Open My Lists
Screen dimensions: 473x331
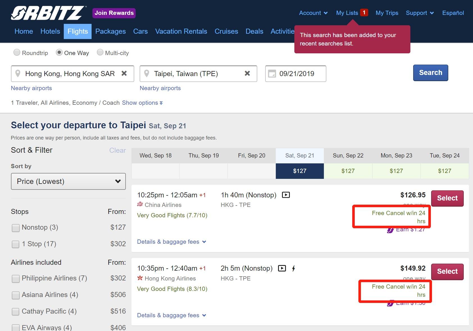(x=347, y=13)
